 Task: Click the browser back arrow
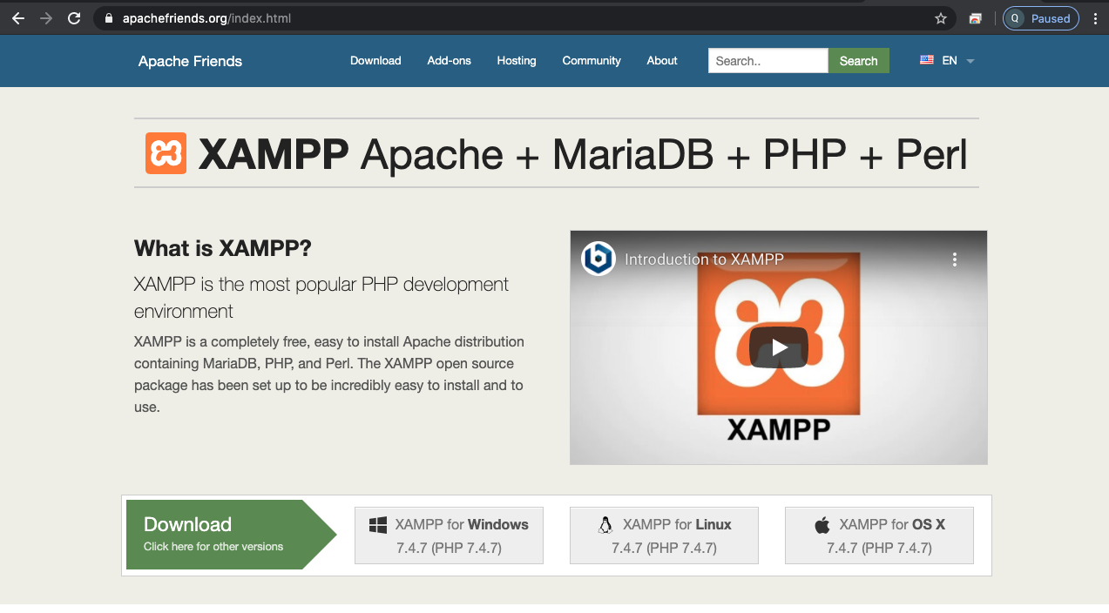coord(18,18)
